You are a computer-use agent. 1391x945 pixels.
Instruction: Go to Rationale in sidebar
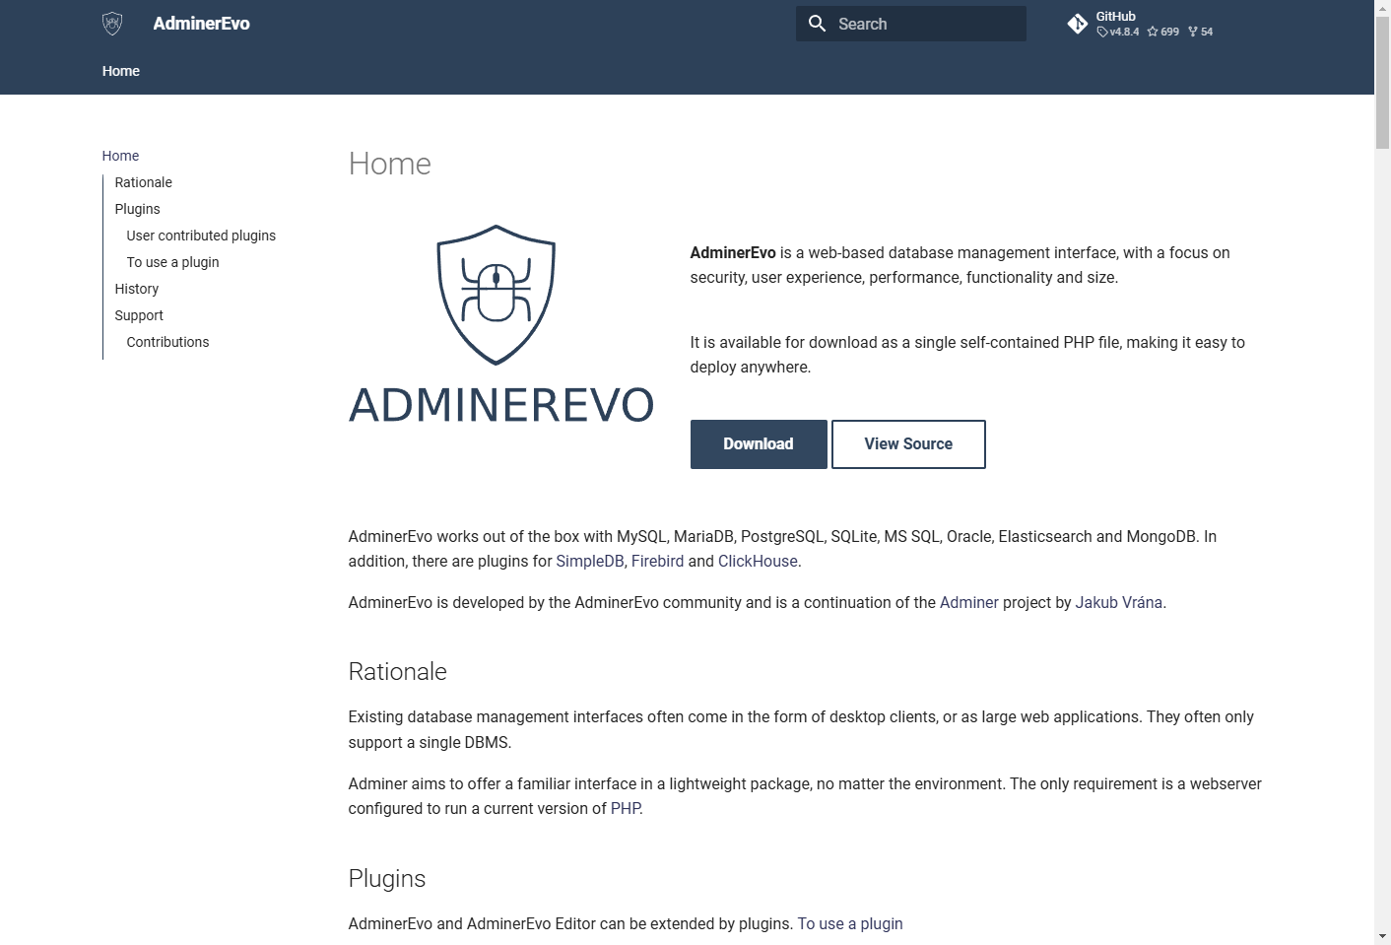pyautogui.click(x=143, y=182)
